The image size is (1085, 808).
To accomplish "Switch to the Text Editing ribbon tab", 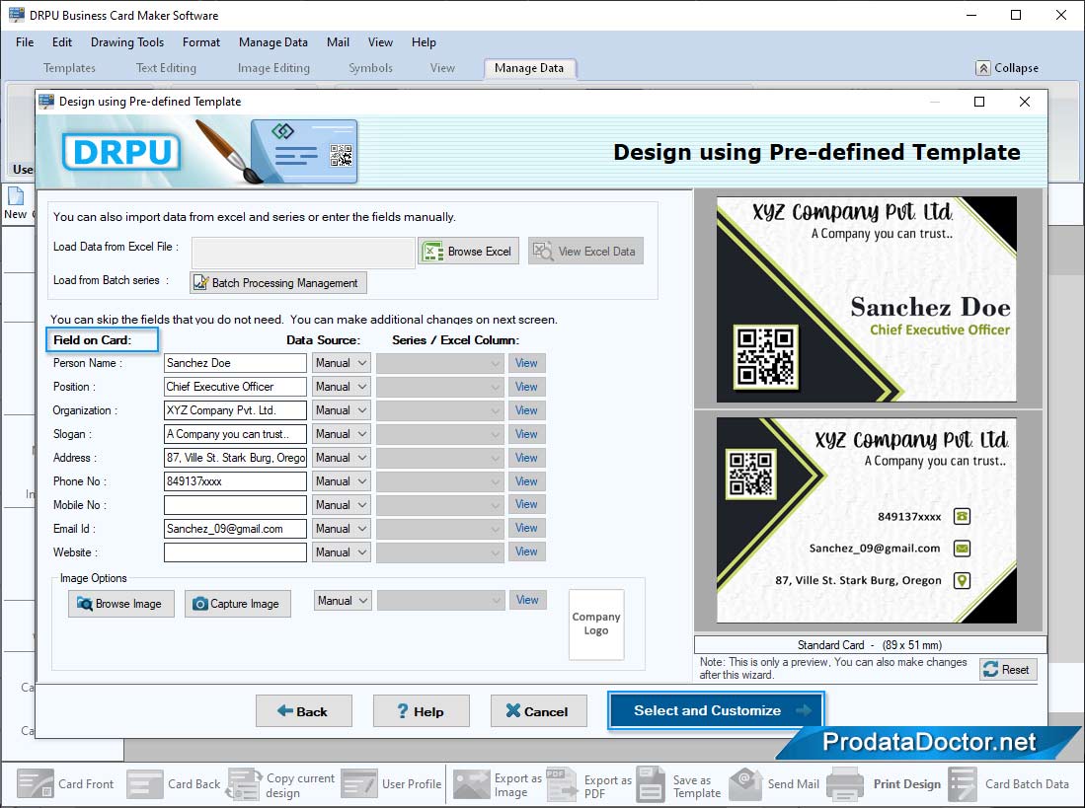I will [166, 68].
